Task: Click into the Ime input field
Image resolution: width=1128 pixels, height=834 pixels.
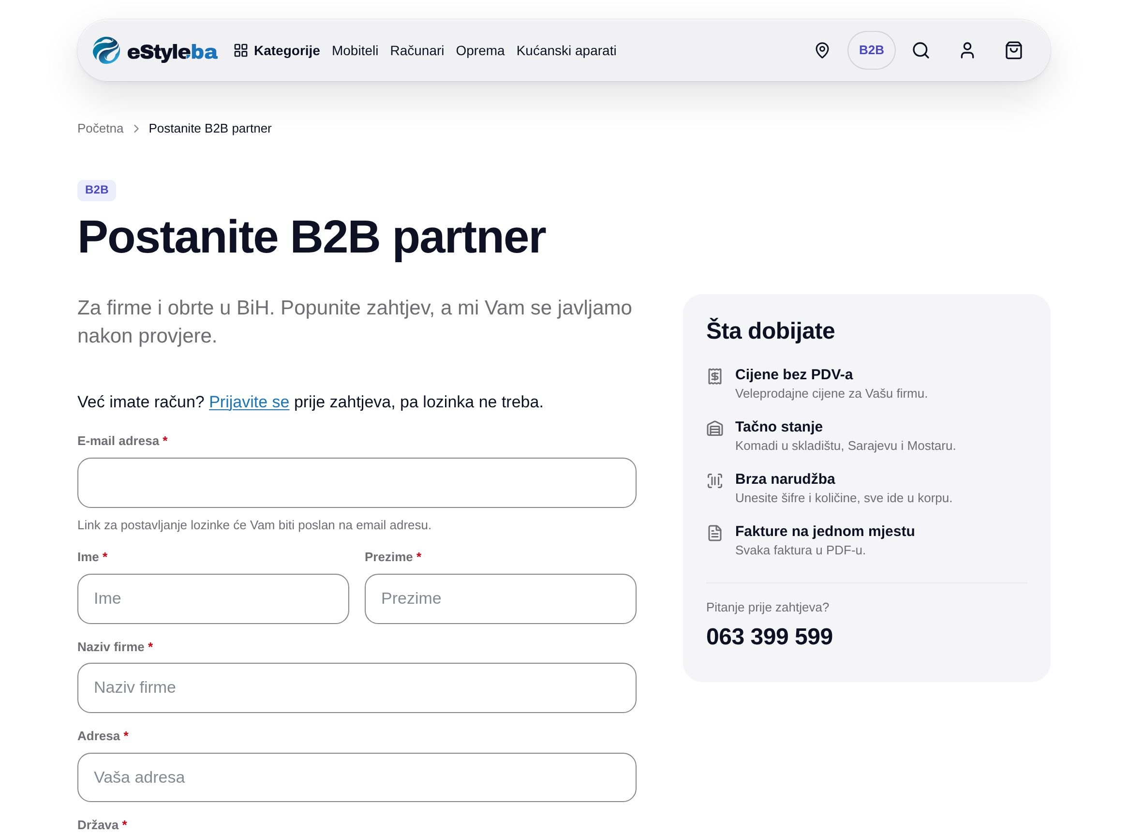Action: coord(213,598)
